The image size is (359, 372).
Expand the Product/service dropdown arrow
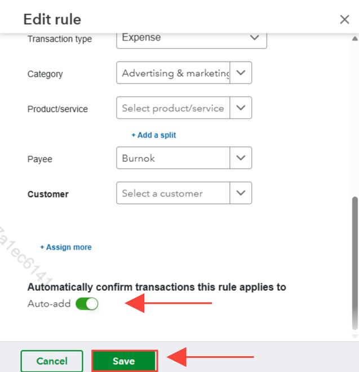tap(241, 108)
